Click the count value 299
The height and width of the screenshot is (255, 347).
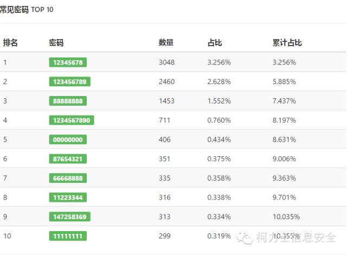(165, 236)
